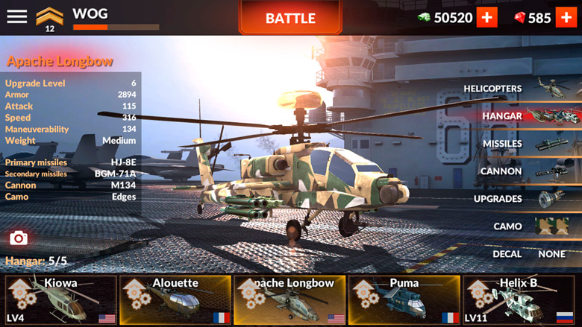
Task: Take a screenshot with the camera icon
Action: [x=19, y=238]
